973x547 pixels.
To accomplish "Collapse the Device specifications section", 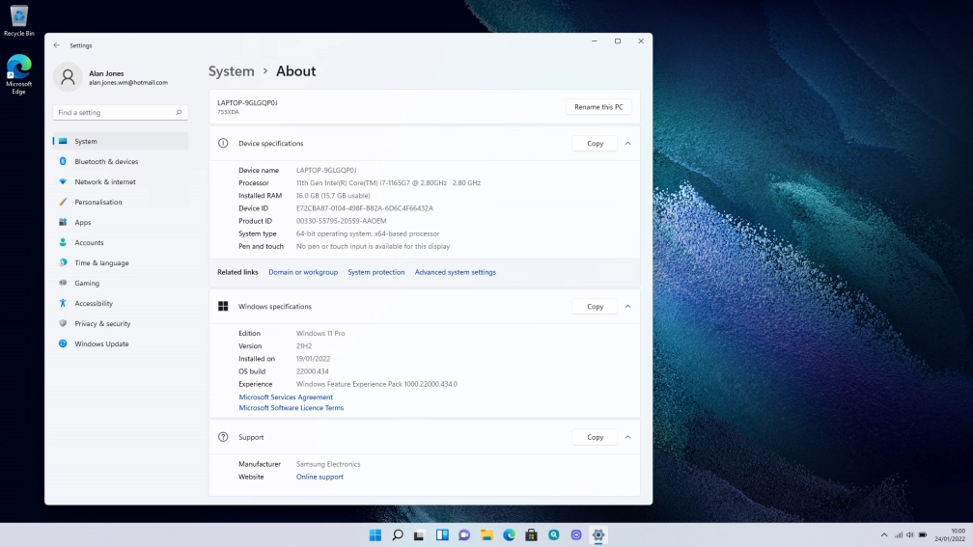I will click(627, 144).
